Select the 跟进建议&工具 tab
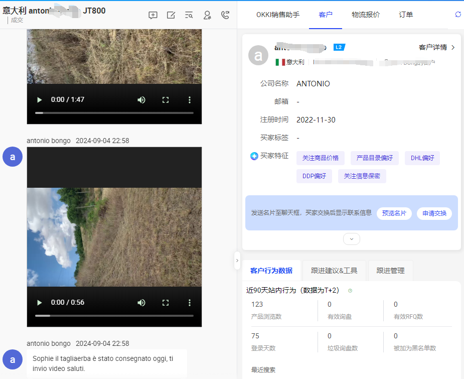 coord(334,271)
